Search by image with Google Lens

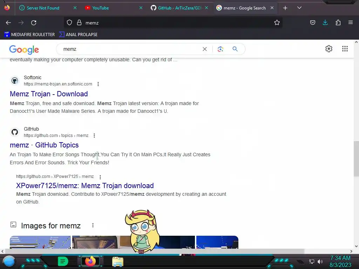(220, 49)
